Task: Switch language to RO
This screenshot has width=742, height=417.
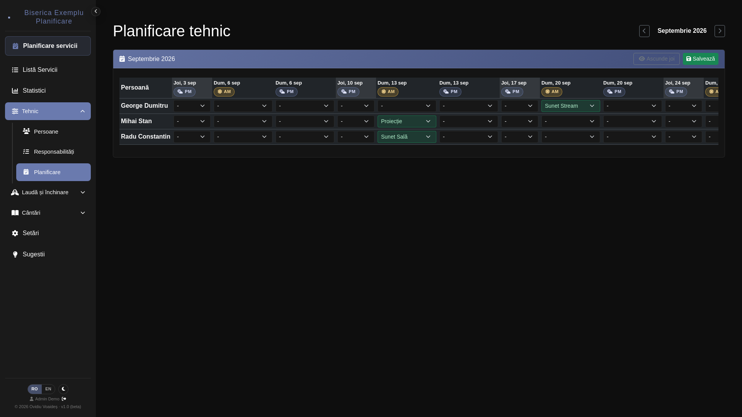Action: [x=34, y=389]
